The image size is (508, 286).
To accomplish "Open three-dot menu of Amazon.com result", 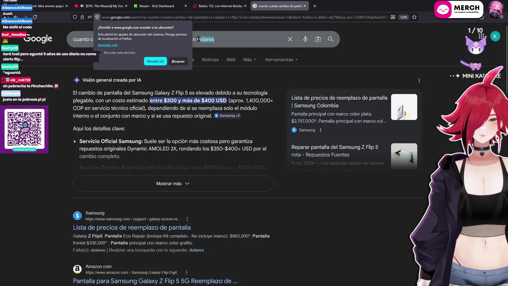I will (187, 272).
